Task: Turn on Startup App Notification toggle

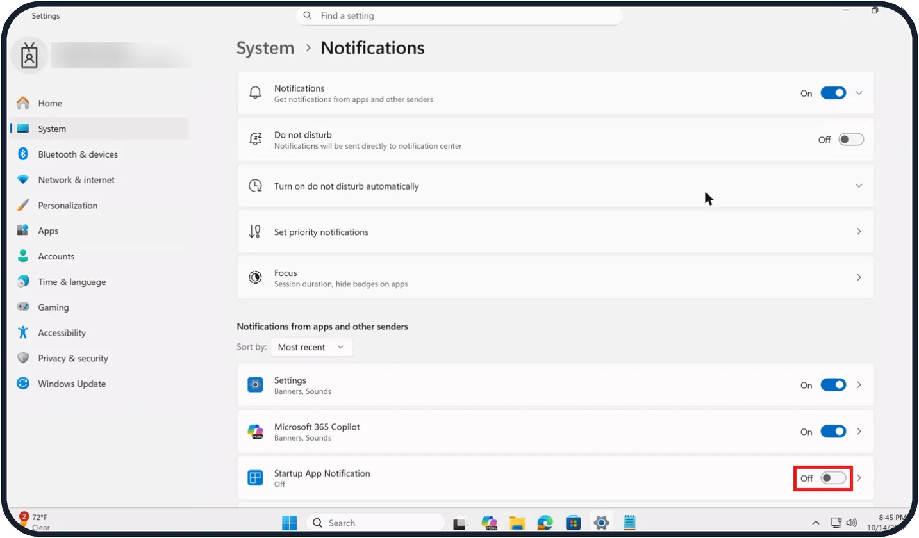Action: point(834,478)
